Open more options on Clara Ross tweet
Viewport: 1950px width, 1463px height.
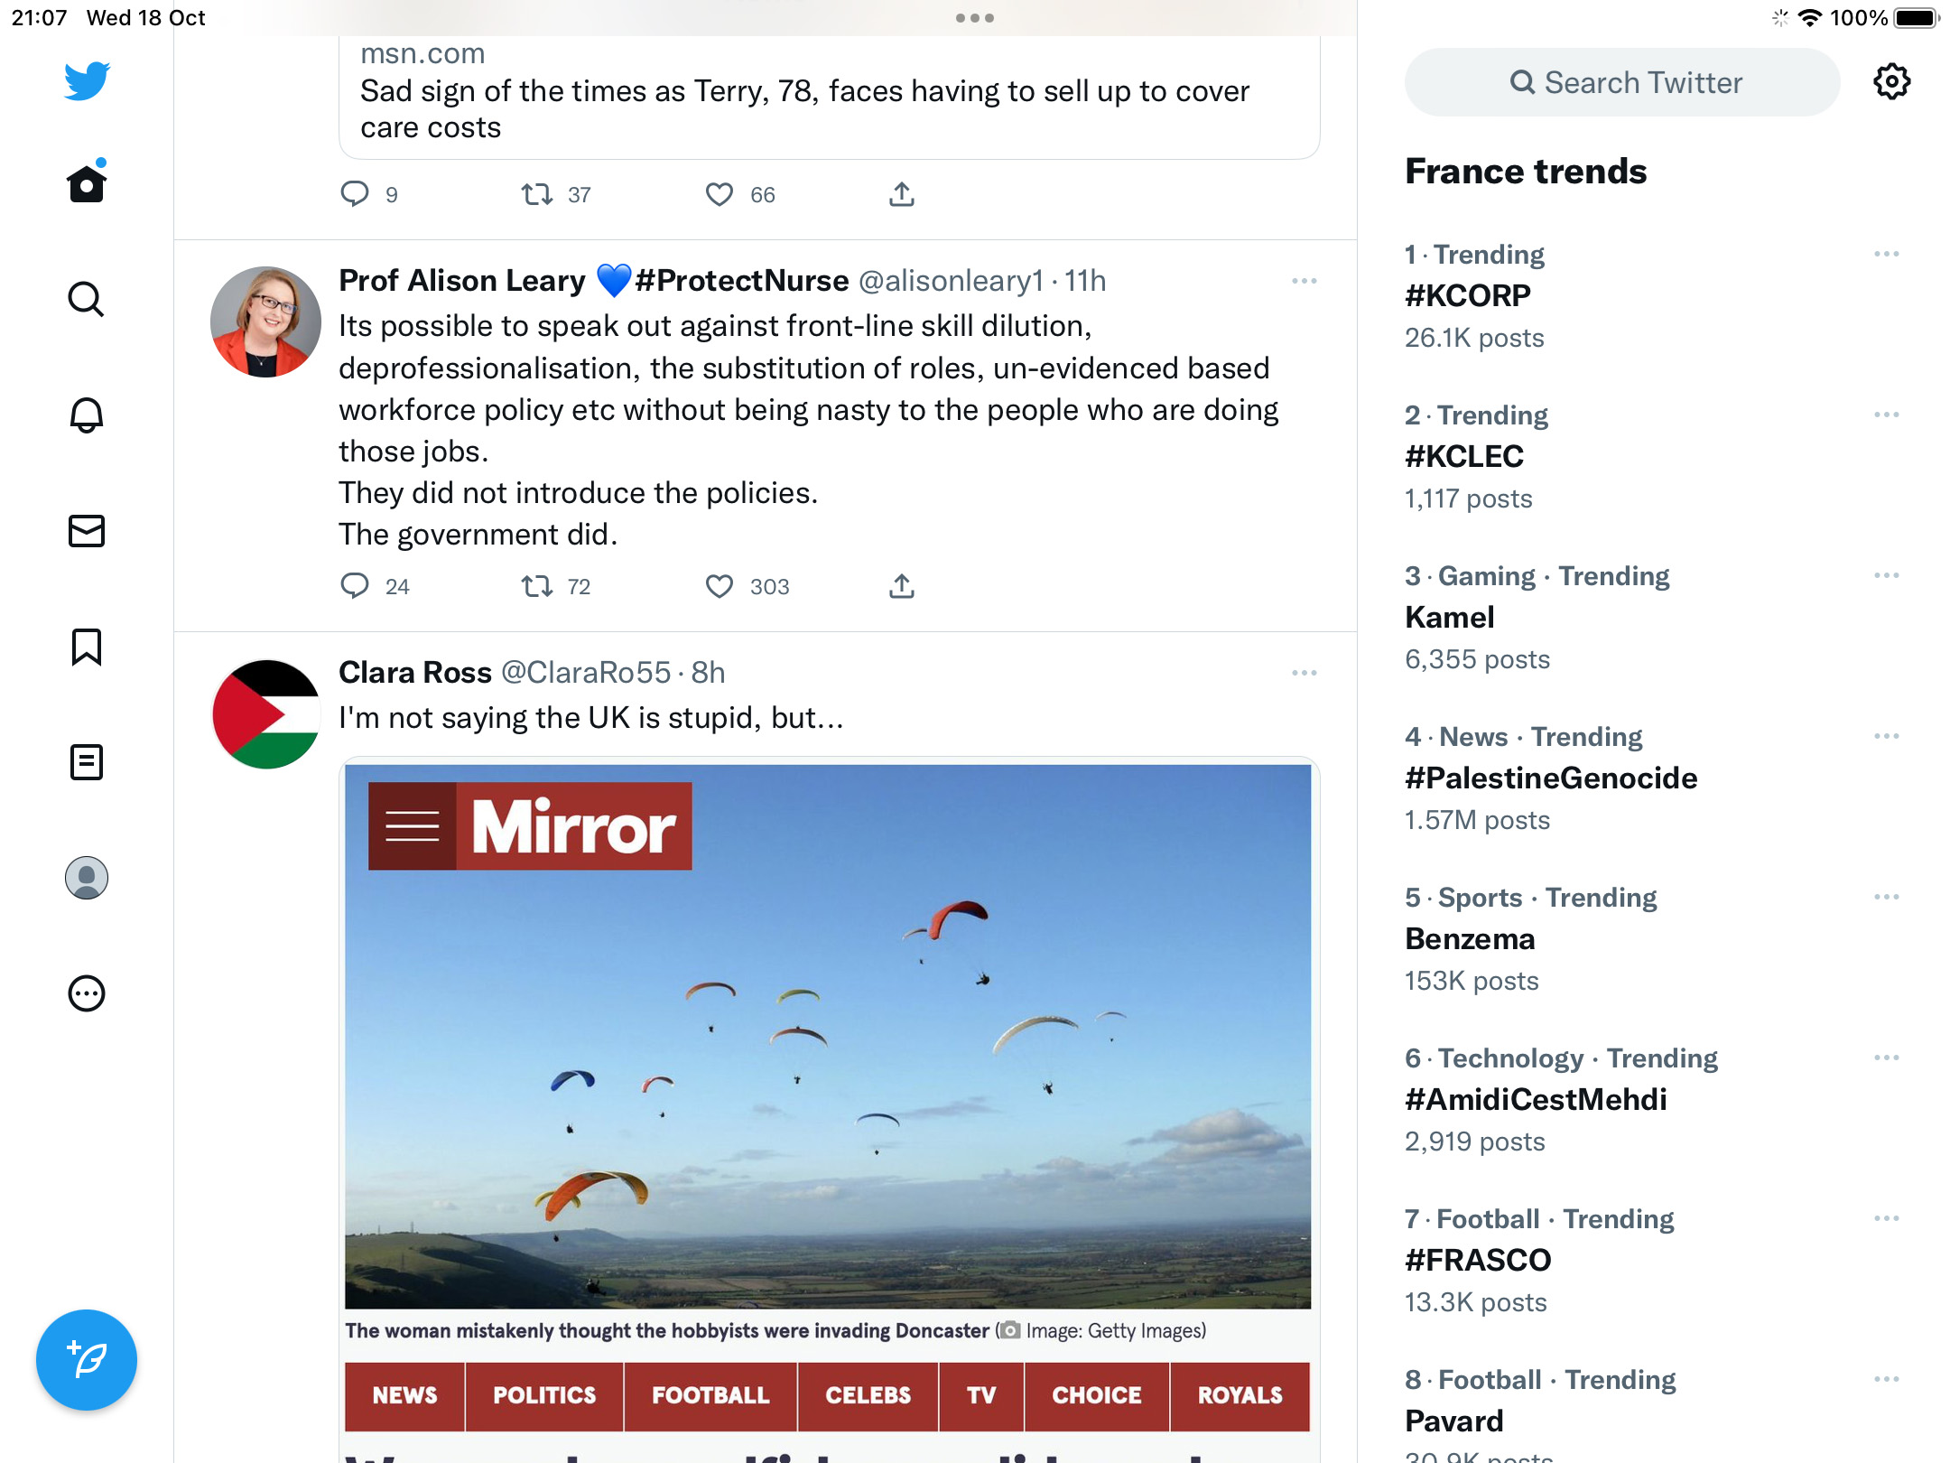point(1305,673)
